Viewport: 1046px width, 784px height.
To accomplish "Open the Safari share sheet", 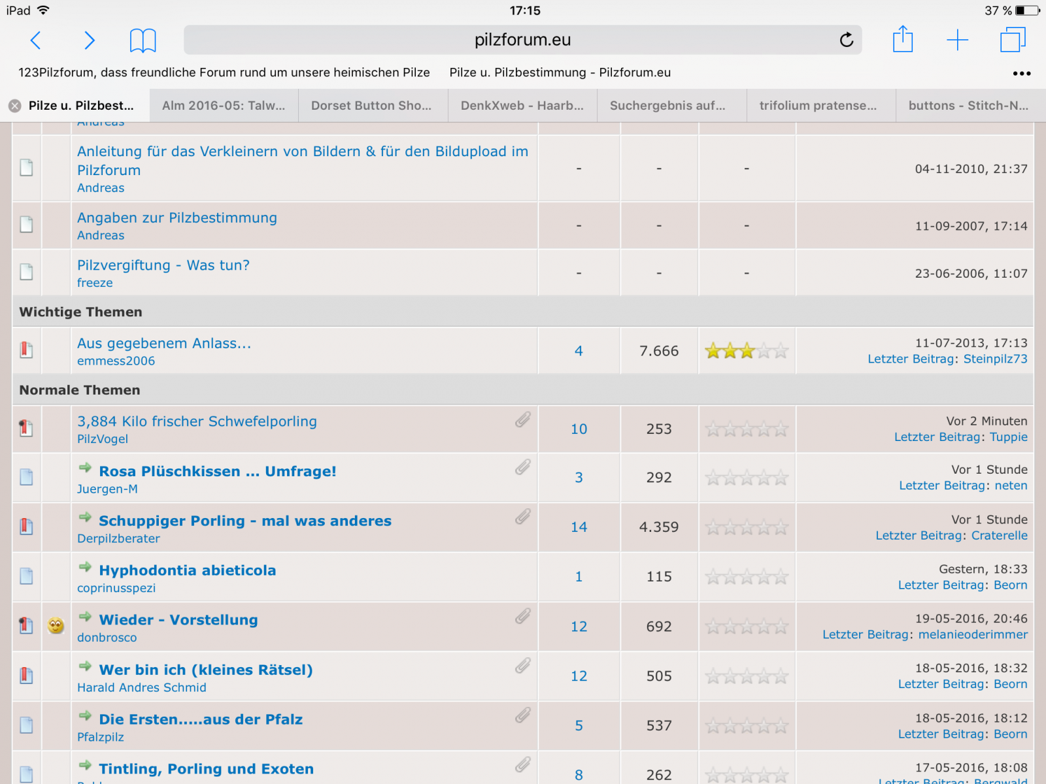I will pos(902,39).
